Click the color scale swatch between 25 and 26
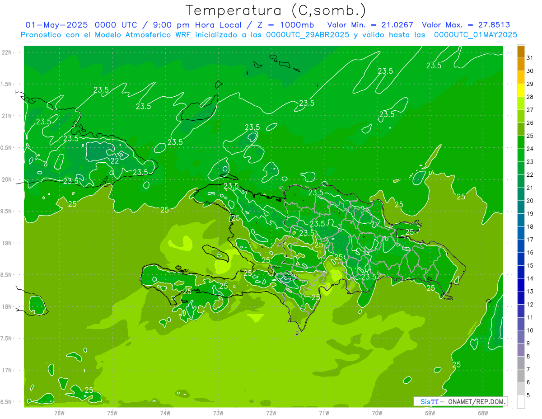542x419 pixels. [521, 129]
